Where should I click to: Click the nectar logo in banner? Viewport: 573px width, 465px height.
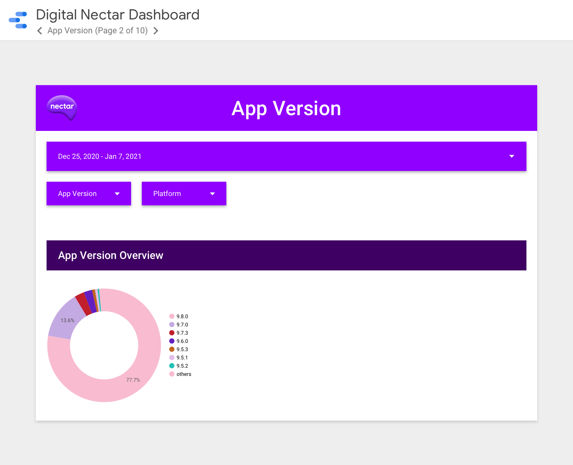pos(62,108)
